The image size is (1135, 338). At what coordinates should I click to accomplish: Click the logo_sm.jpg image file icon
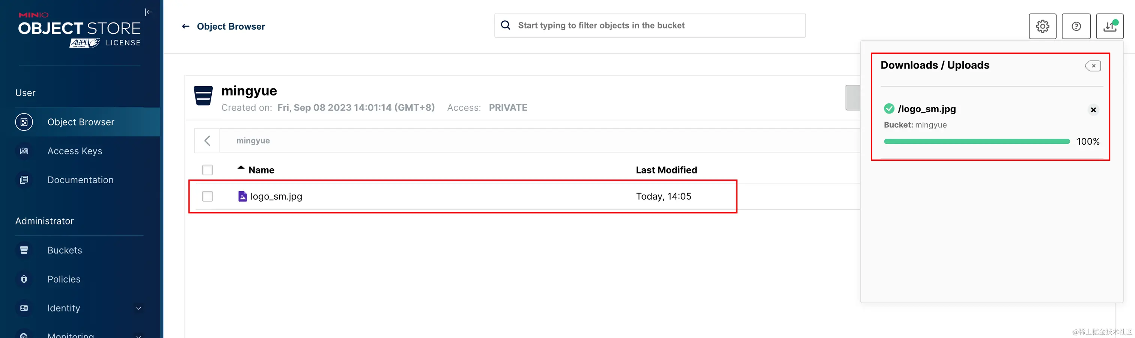[x=242, y=196]
